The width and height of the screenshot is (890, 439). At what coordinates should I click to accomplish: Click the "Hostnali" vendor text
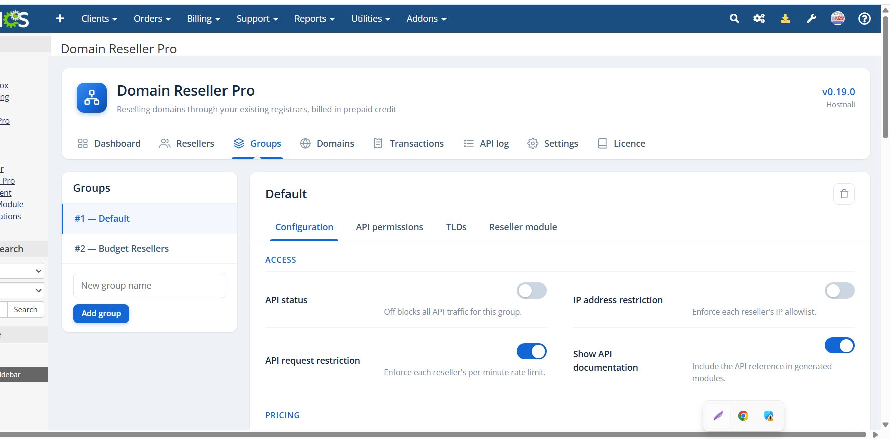pyautogui.click(x=841, y=105)
